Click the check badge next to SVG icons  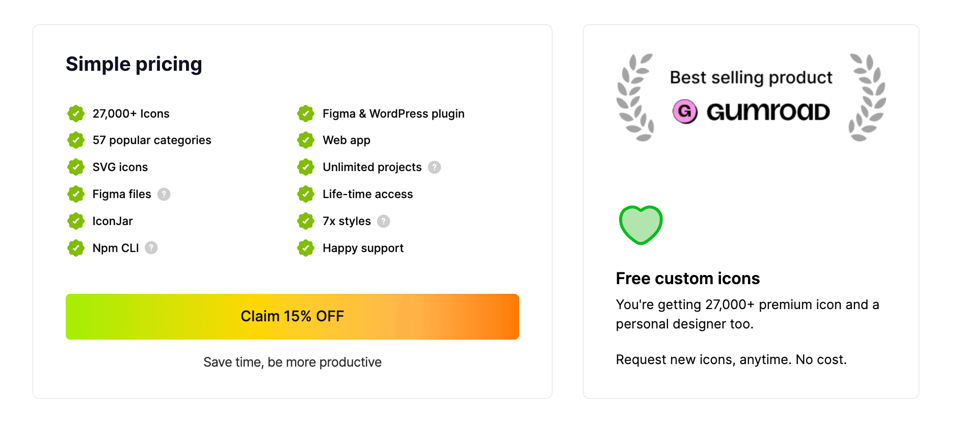(x=76, y=167)
